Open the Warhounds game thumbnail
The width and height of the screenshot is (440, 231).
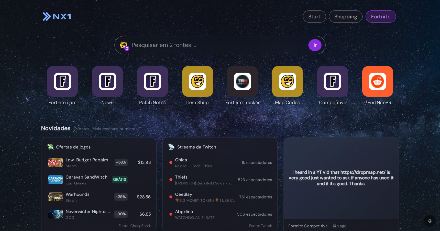[x=55, y=197]
